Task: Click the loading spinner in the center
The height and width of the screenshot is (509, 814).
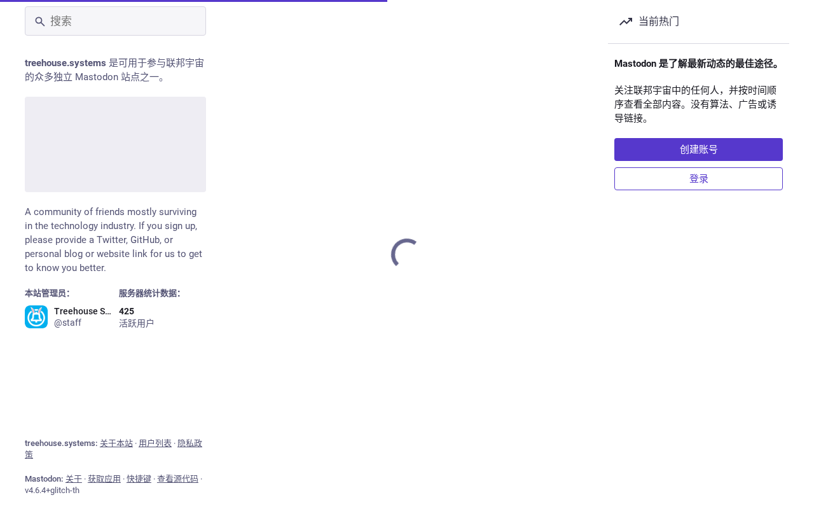Action: click(405, 253)
